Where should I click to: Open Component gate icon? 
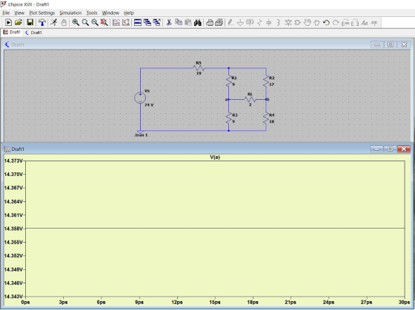point(297,23)
